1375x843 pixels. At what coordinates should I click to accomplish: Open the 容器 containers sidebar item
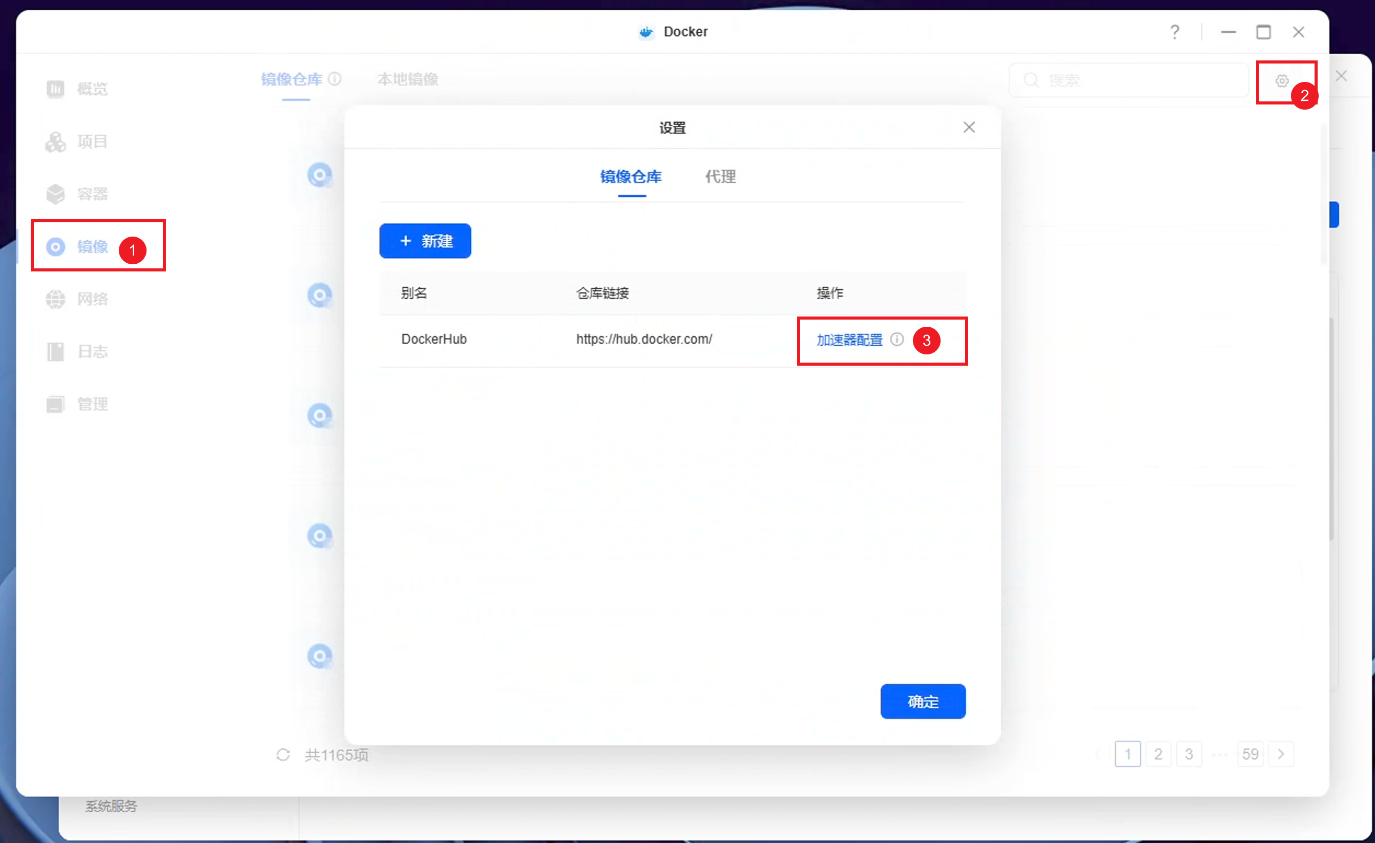click(77, 194)
